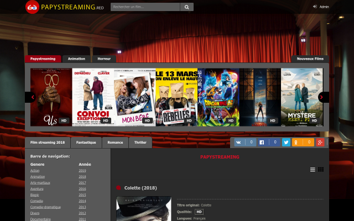Go to next carousel slide arrow
Screen dimensions: 354x221
323,97
